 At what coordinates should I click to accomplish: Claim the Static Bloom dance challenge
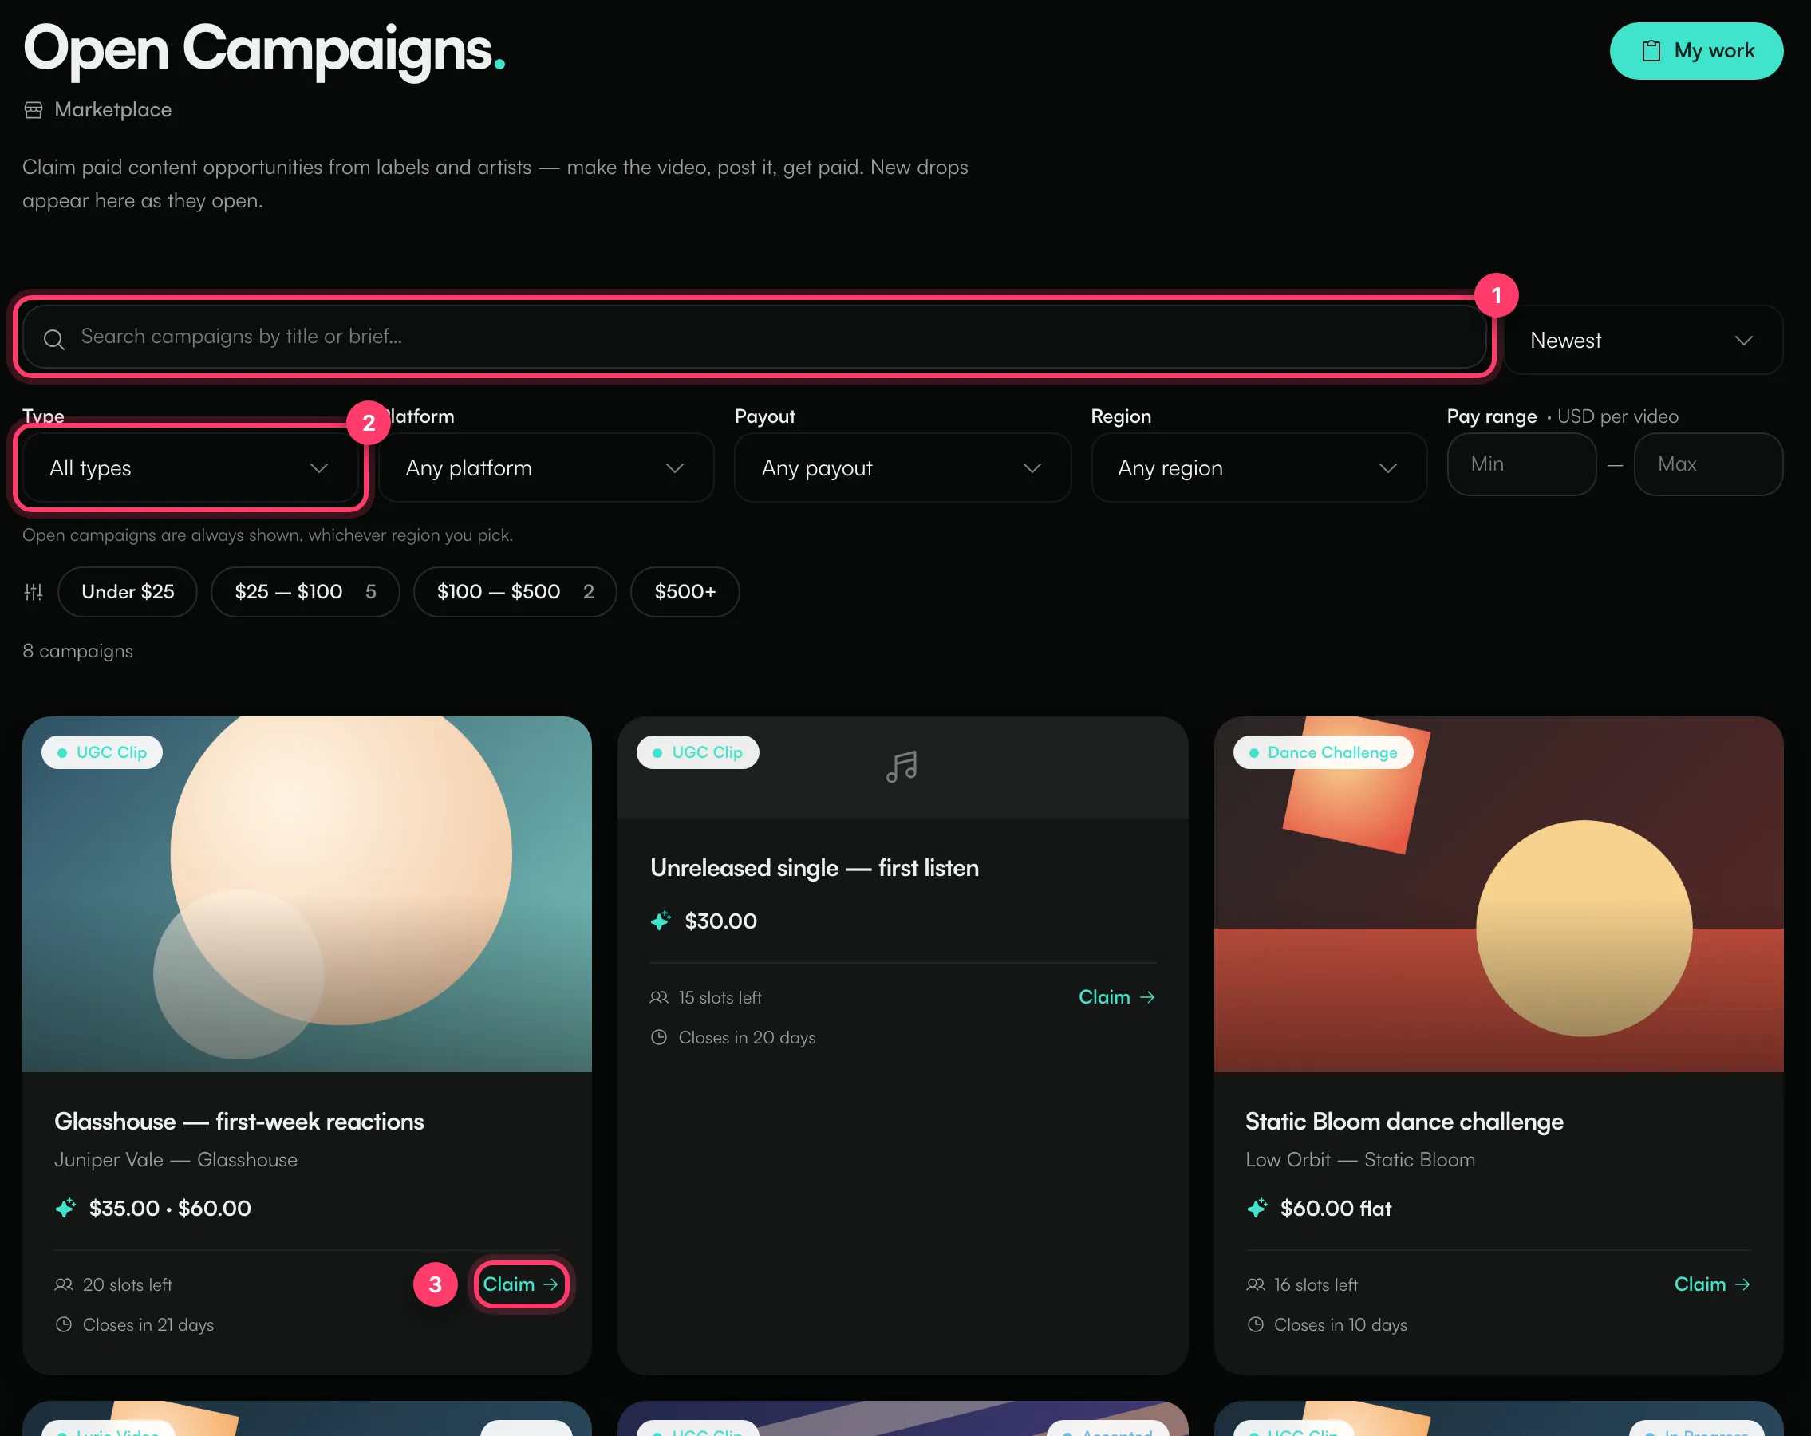pos(1713,1284)
